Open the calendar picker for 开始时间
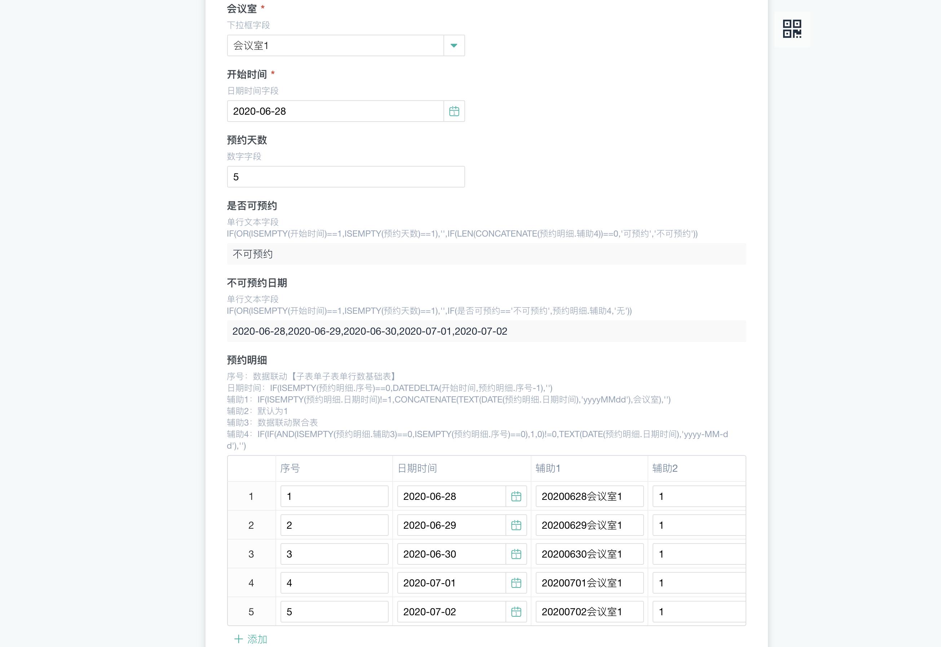Viewport: 941px width, 647px height. point(454,111)
